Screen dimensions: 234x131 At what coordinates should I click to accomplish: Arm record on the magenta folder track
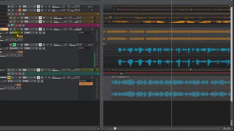16,26
